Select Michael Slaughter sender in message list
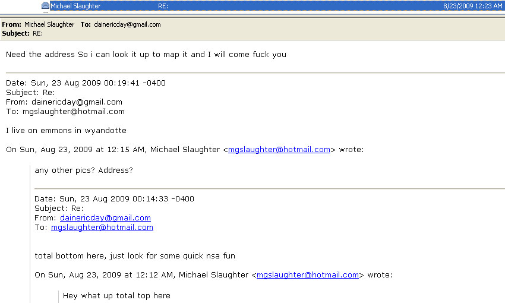505x303 pixels. (75, 6)
